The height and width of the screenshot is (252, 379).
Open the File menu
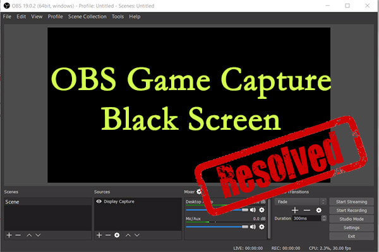[x=7, y=16]
